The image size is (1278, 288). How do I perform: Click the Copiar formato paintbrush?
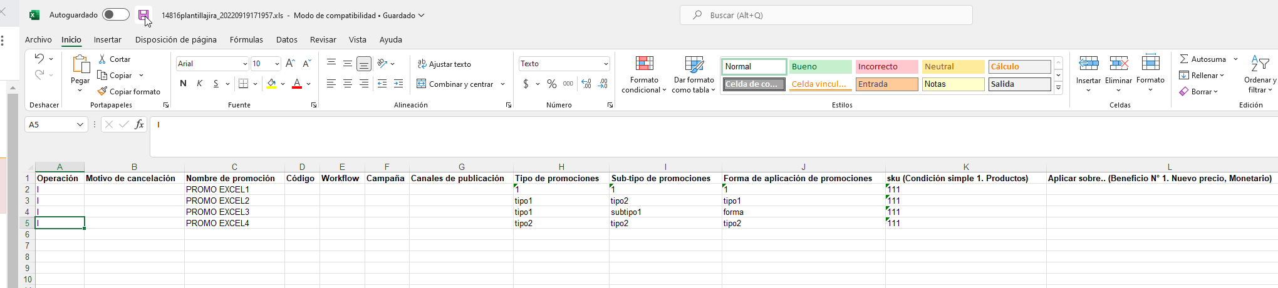point(103,92)
